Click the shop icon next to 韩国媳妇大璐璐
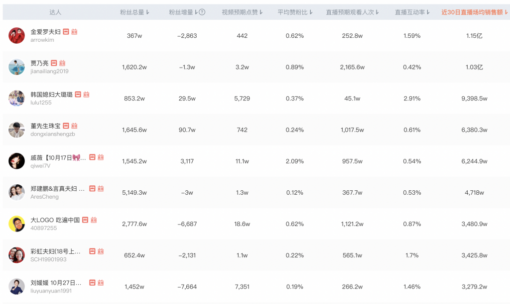Screen dimensions: 510x304 pyautogui.click(x=78, y=94)
